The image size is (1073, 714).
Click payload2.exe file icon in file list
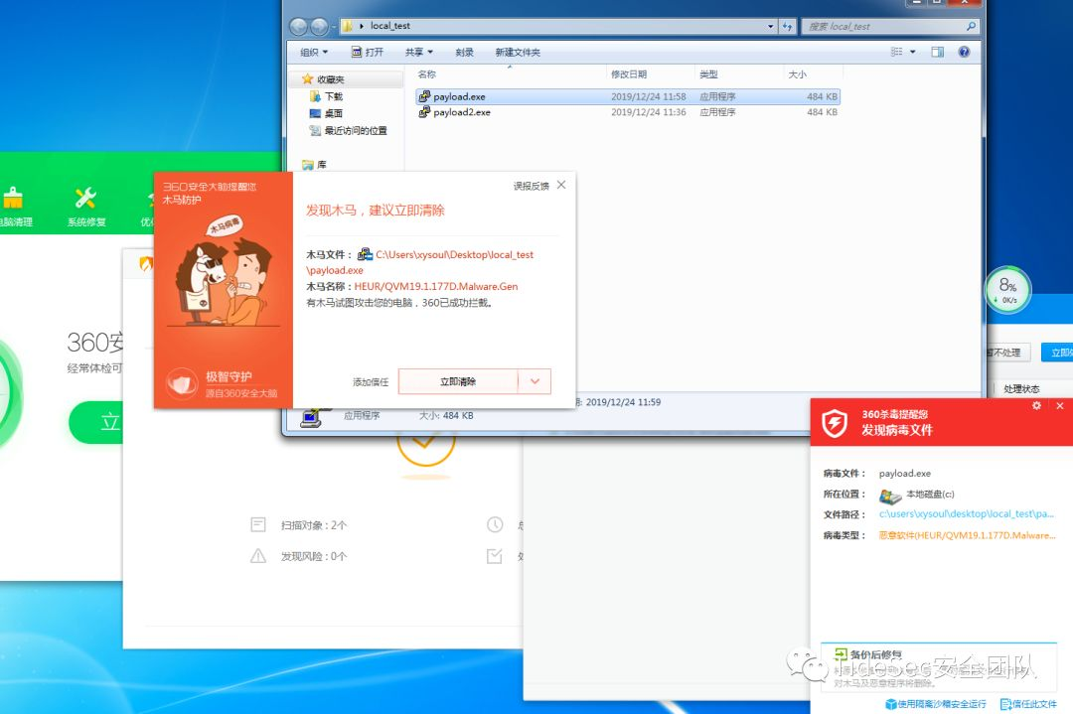(x=424, y=112)
